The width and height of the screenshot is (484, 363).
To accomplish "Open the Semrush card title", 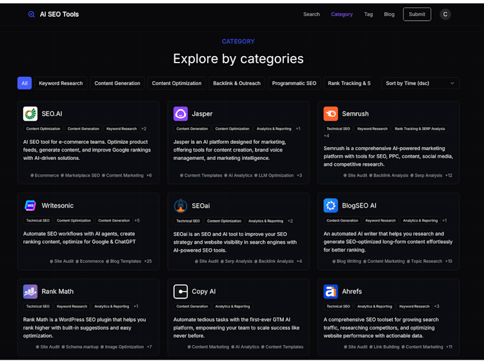I will (356, 114).
